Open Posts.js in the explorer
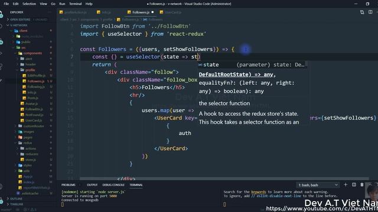This screenshot has height=212, width=378. pyautogui.click(x=32, y=98)
